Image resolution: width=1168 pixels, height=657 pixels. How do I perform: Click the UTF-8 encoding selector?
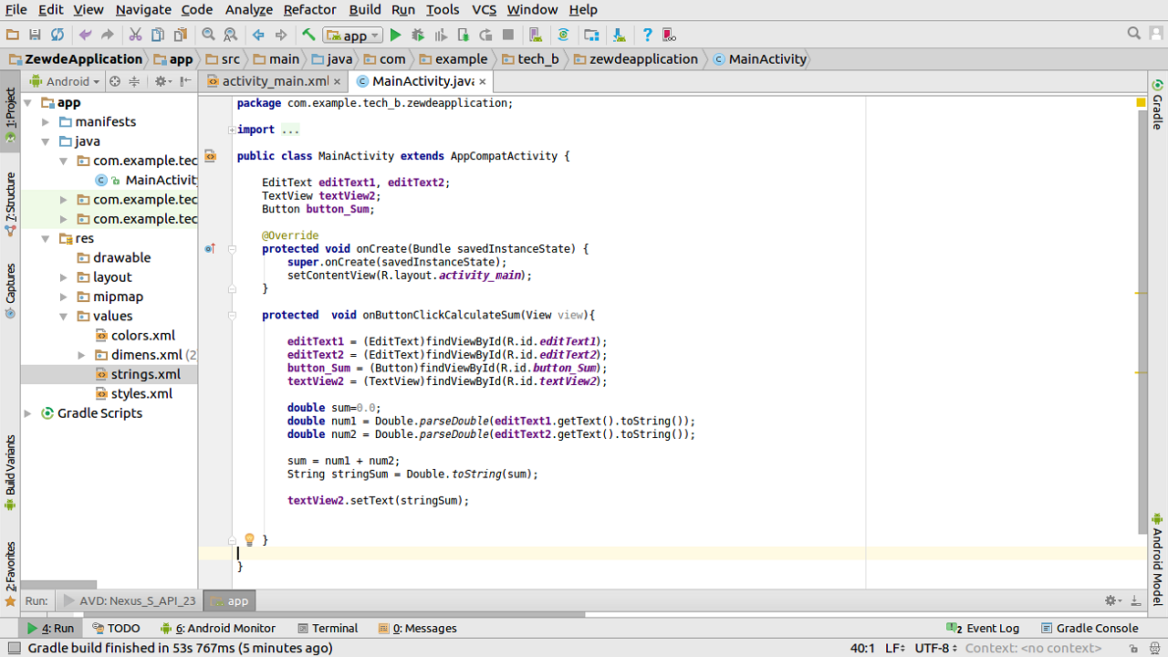click(x=935, y=648)
